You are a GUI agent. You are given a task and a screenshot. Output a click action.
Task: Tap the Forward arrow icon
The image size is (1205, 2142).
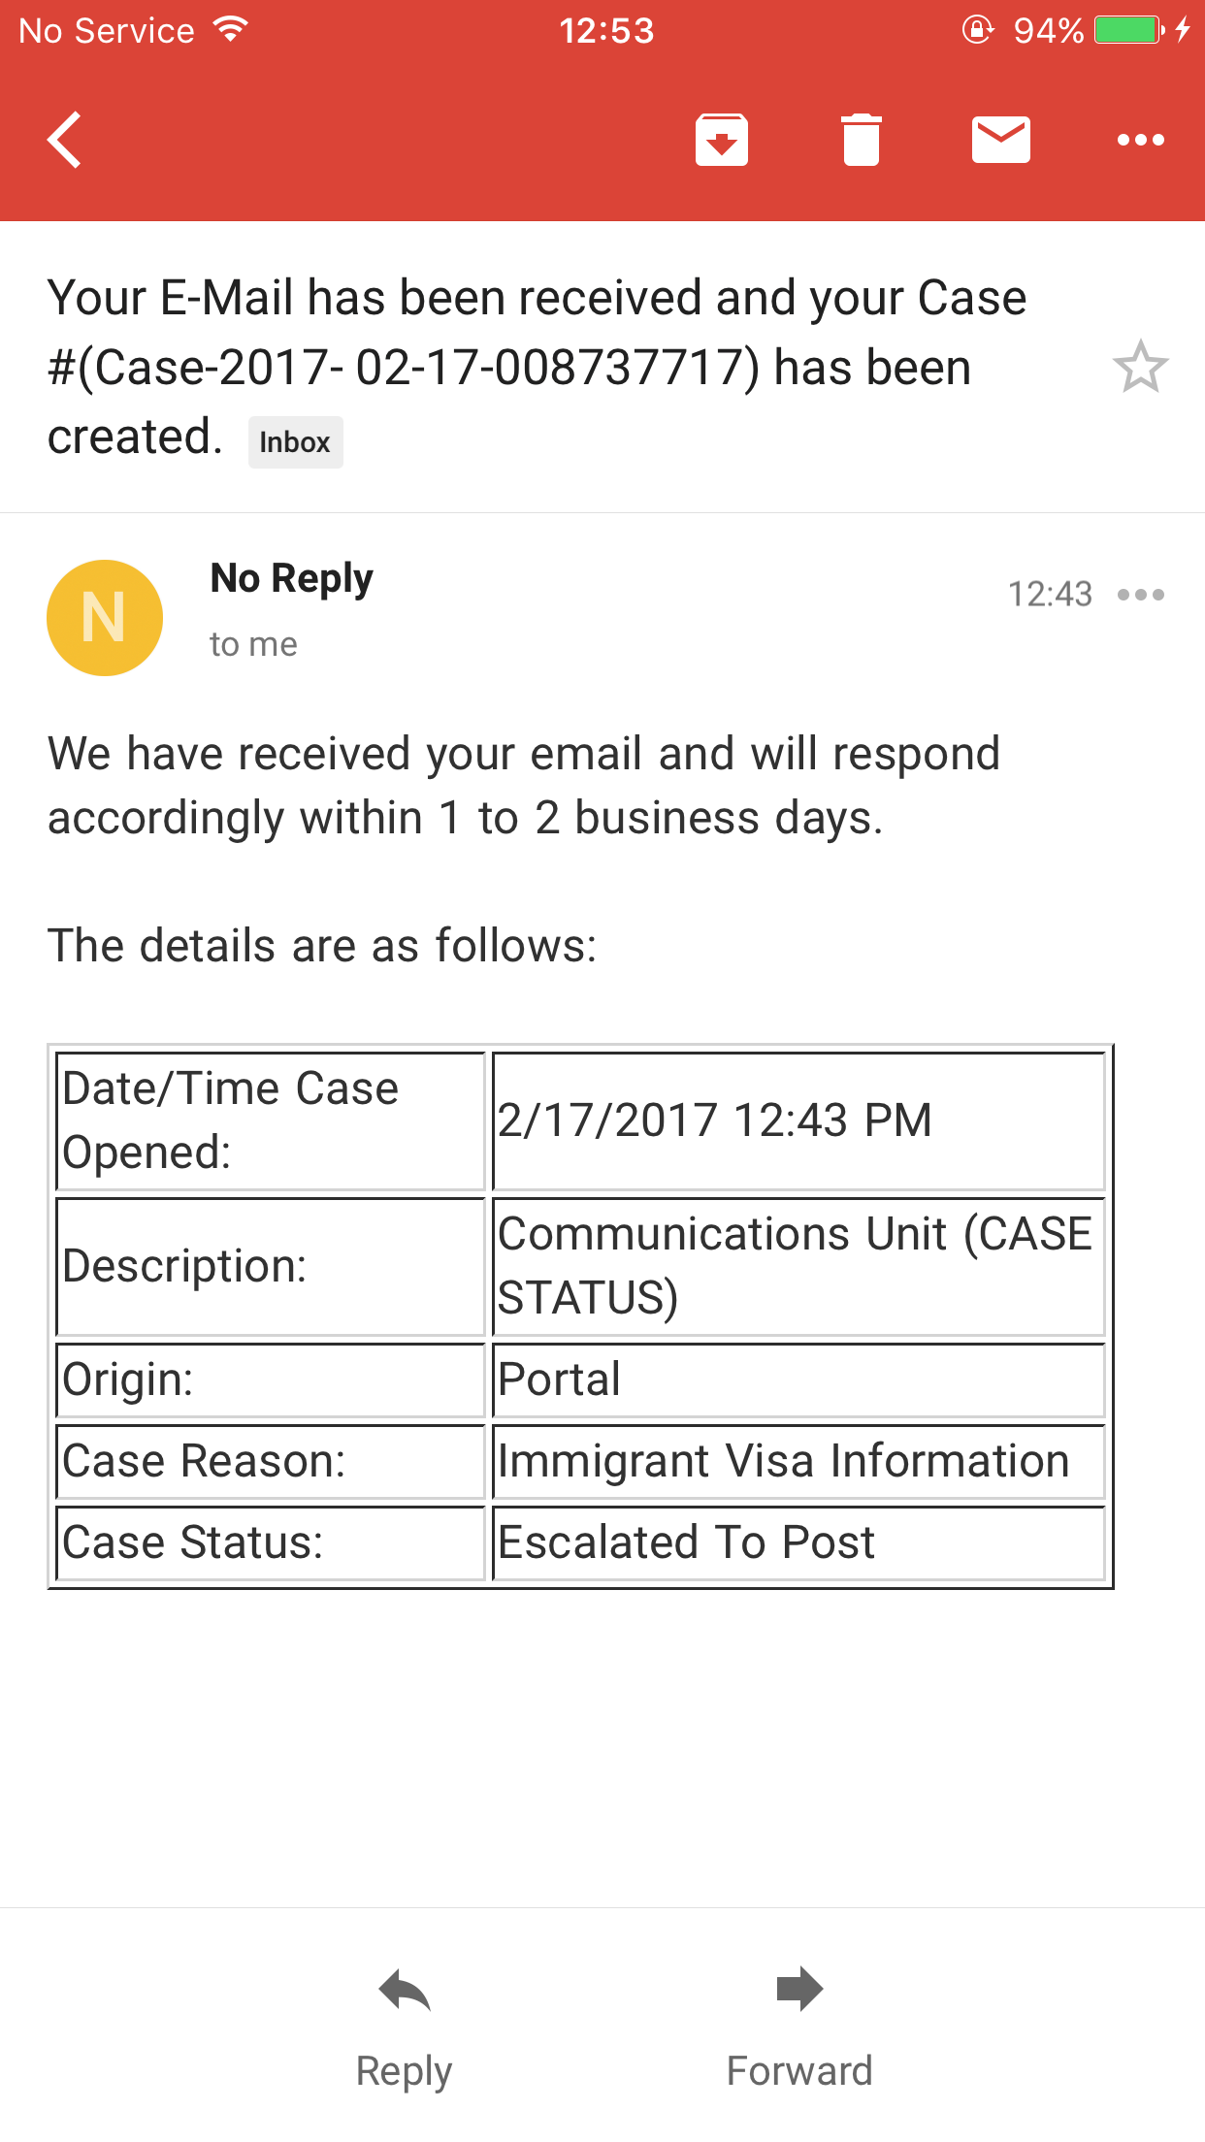(x=799, y=1990)
